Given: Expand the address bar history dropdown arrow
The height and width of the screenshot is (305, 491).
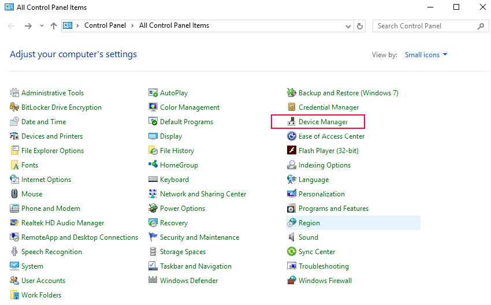Looking at the screenshot, I should click(x=348, y=27).
